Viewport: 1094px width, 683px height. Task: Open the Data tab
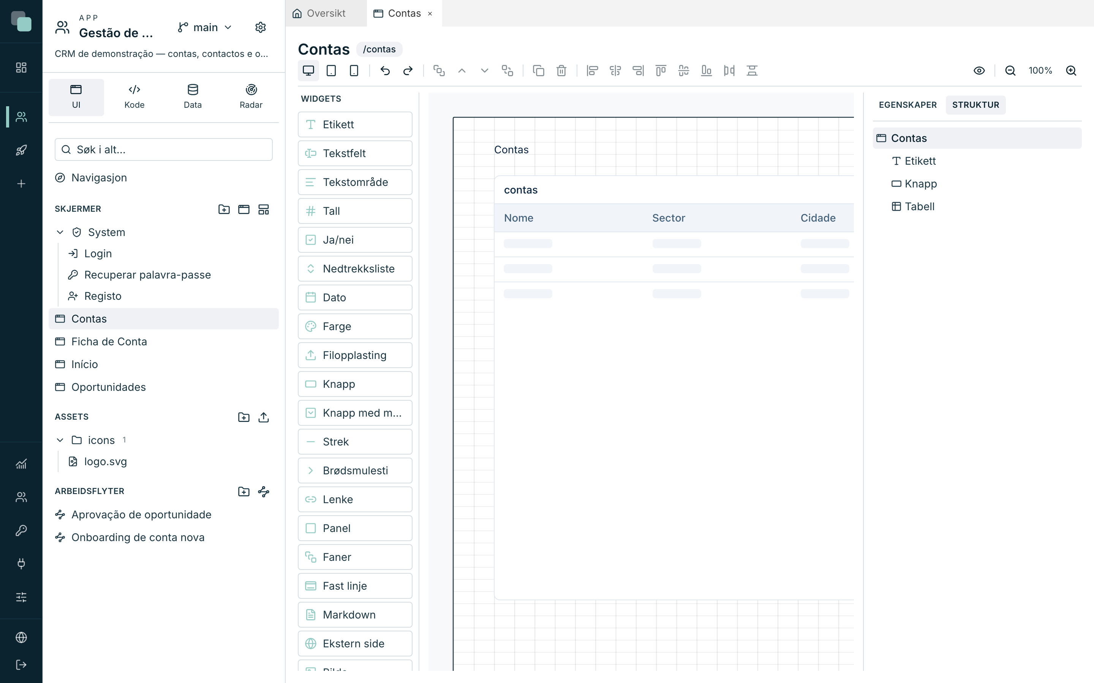tap(193, 97)
